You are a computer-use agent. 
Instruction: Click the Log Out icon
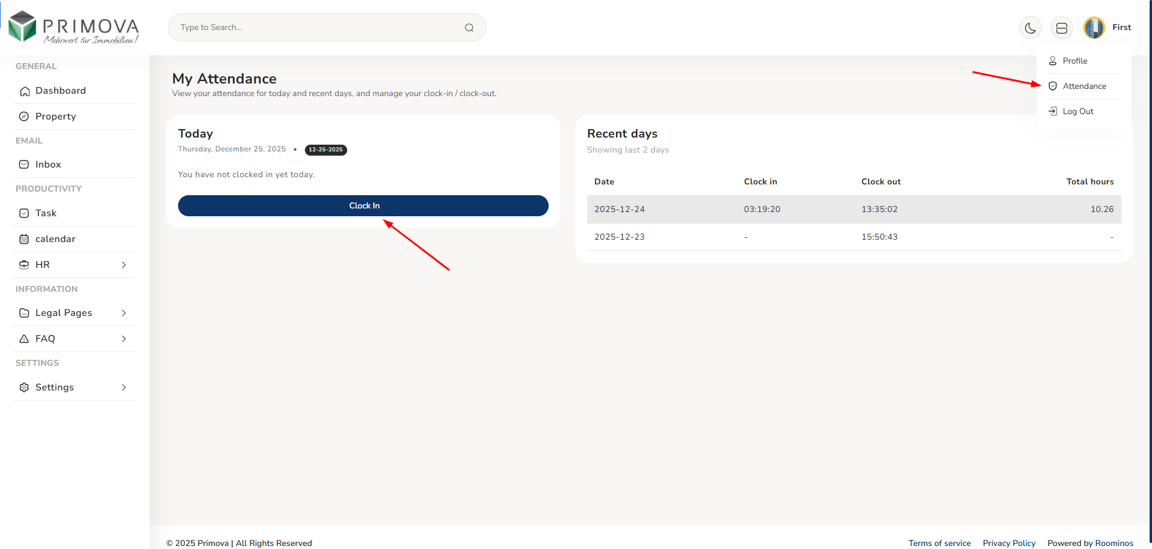(x=1053, y=111)
